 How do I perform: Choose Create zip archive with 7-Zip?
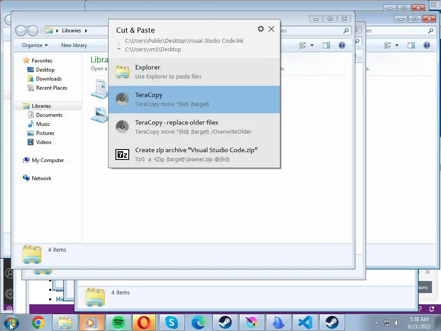194,155
